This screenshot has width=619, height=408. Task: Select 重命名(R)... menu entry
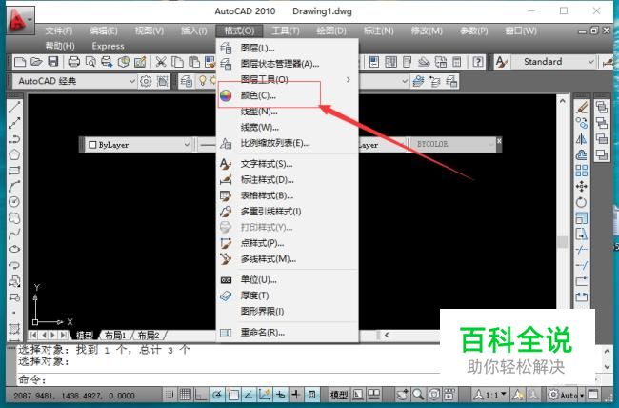pos(287,333)
